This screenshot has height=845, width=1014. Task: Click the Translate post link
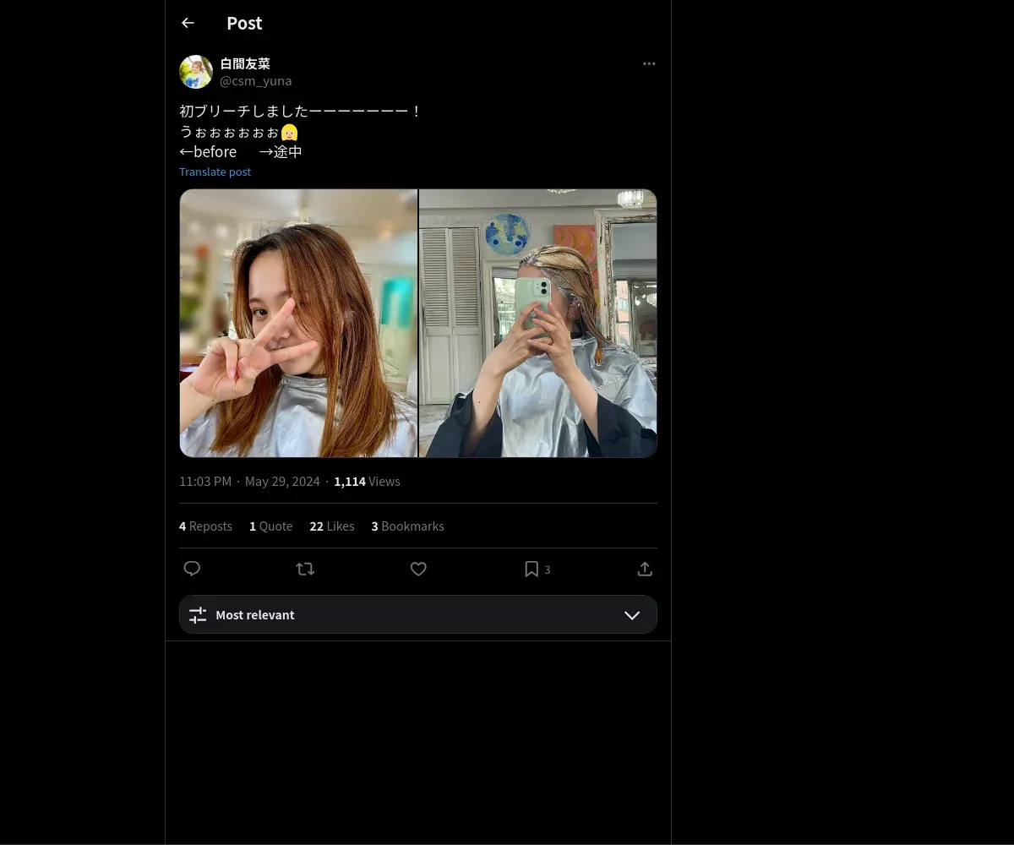(x=215, y=172)
